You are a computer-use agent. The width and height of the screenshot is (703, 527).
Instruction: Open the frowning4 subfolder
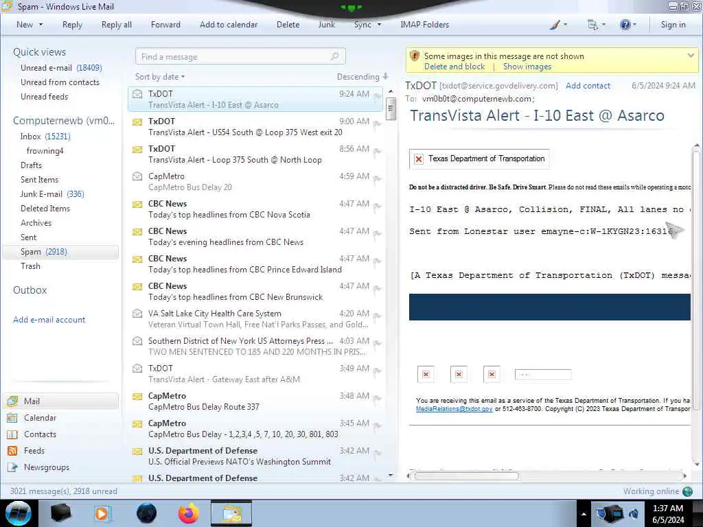click(45, 150)
